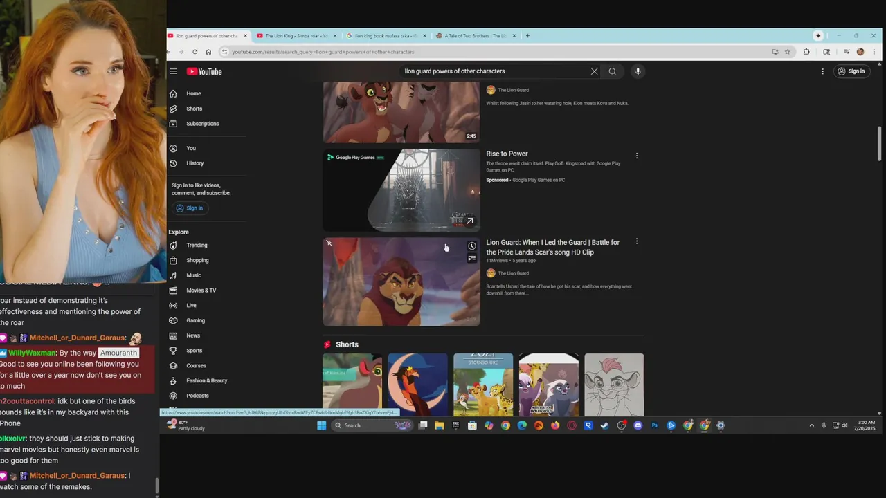Click the taskbar Search box
886x498 pixels.
372,425
